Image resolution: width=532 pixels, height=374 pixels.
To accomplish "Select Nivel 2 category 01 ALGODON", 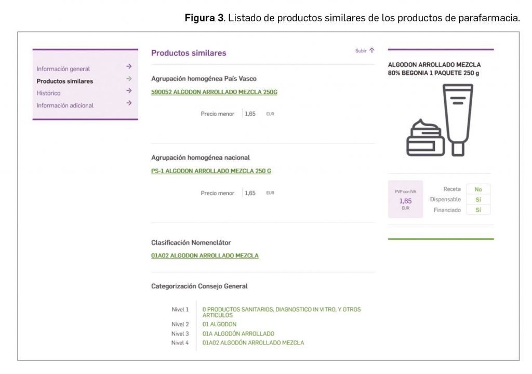I will 219,325.
